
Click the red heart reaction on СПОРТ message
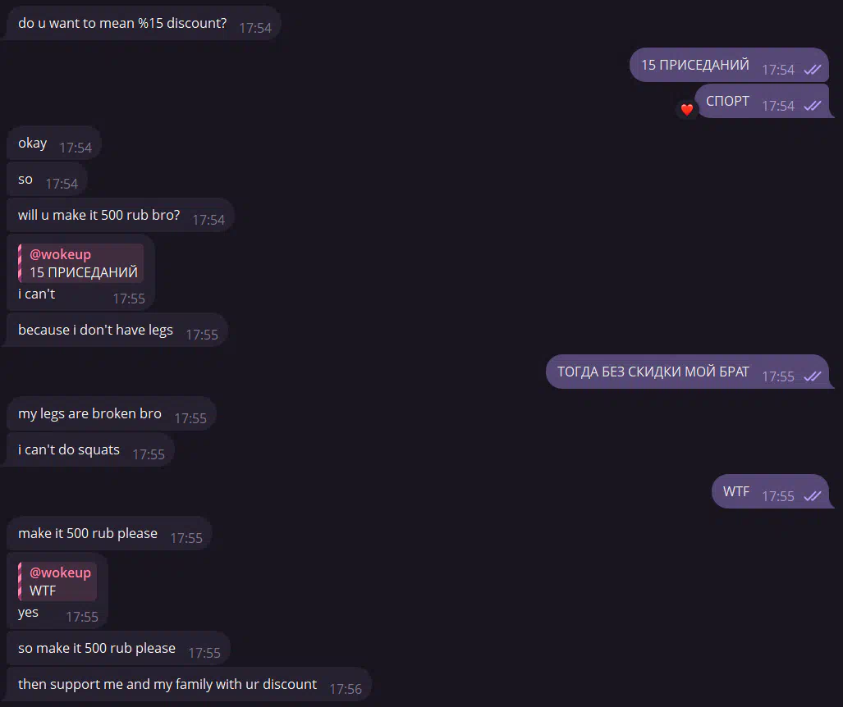pyautogui.click(x=686, y=110)
